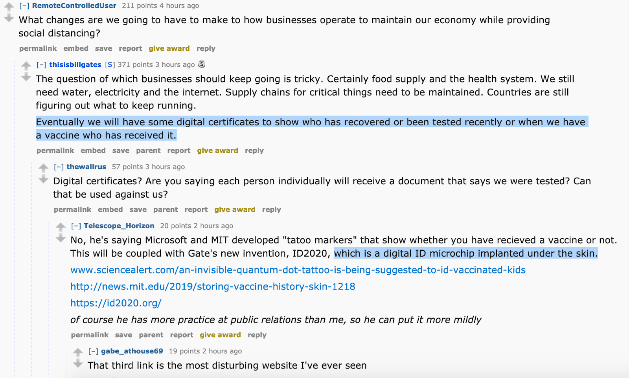Click the silver award icon beside thisisbillgates
629x378 pixels.
pyautogui.click(x=202, y=64)
